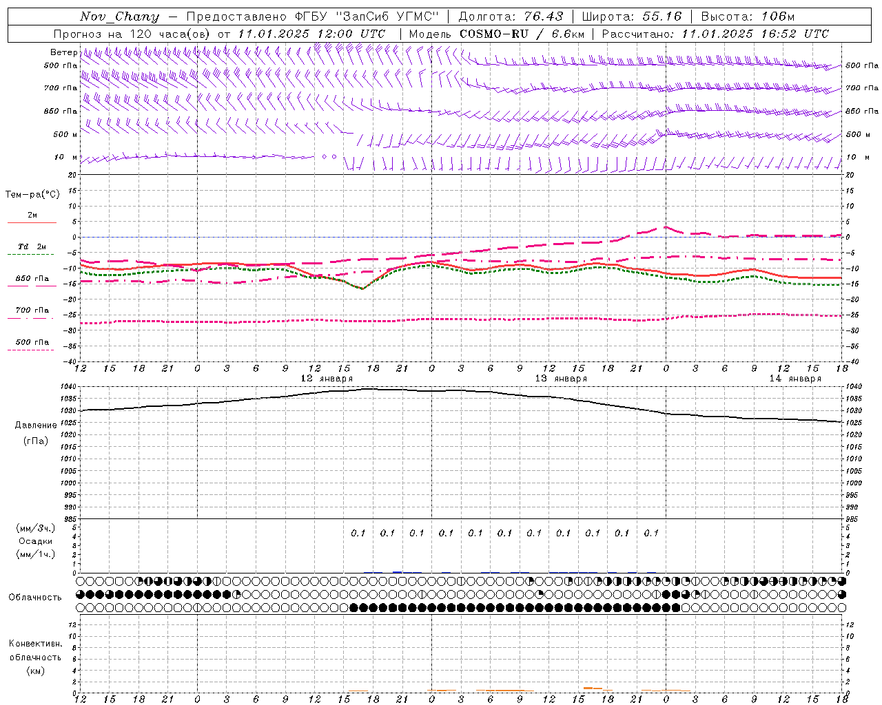Click the '(мм/3ч.)' precipitation unit label
This screenshot has height=705, width=882.
[x=36, y=528]
